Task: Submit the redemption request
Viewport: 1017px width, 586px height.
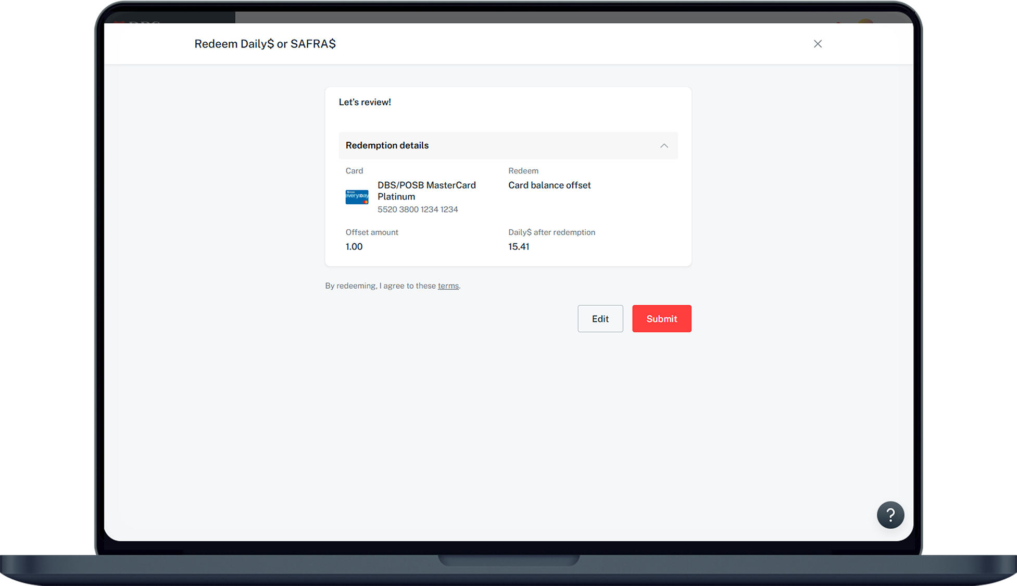Action: pos(661,319)
